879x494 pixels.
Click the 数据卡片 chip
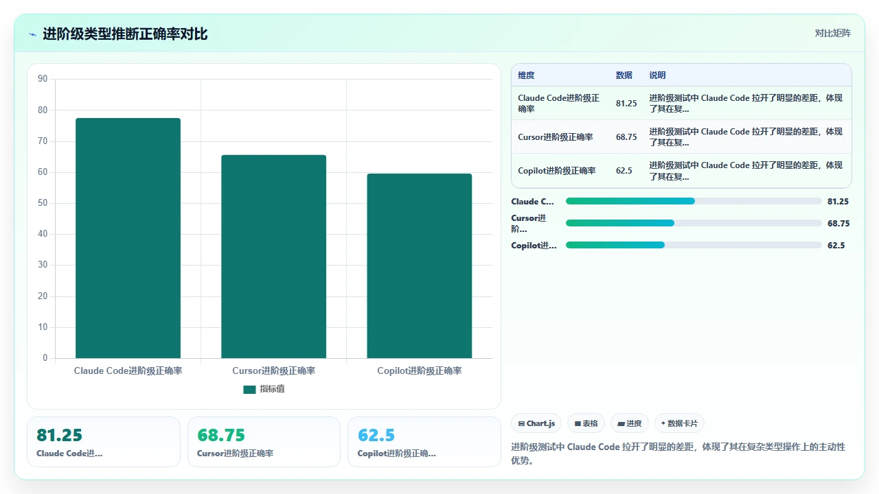click(x=679, y=423)
